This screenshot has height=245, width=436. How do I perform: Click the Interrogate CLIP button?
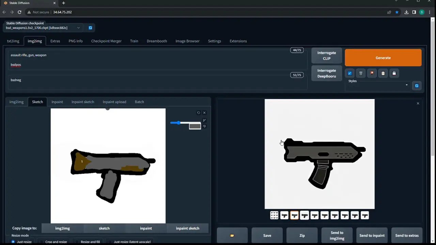(326, 55)
